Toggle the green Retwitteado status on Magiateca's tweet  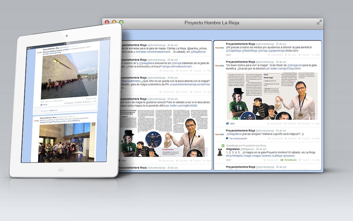coord(290,160)
